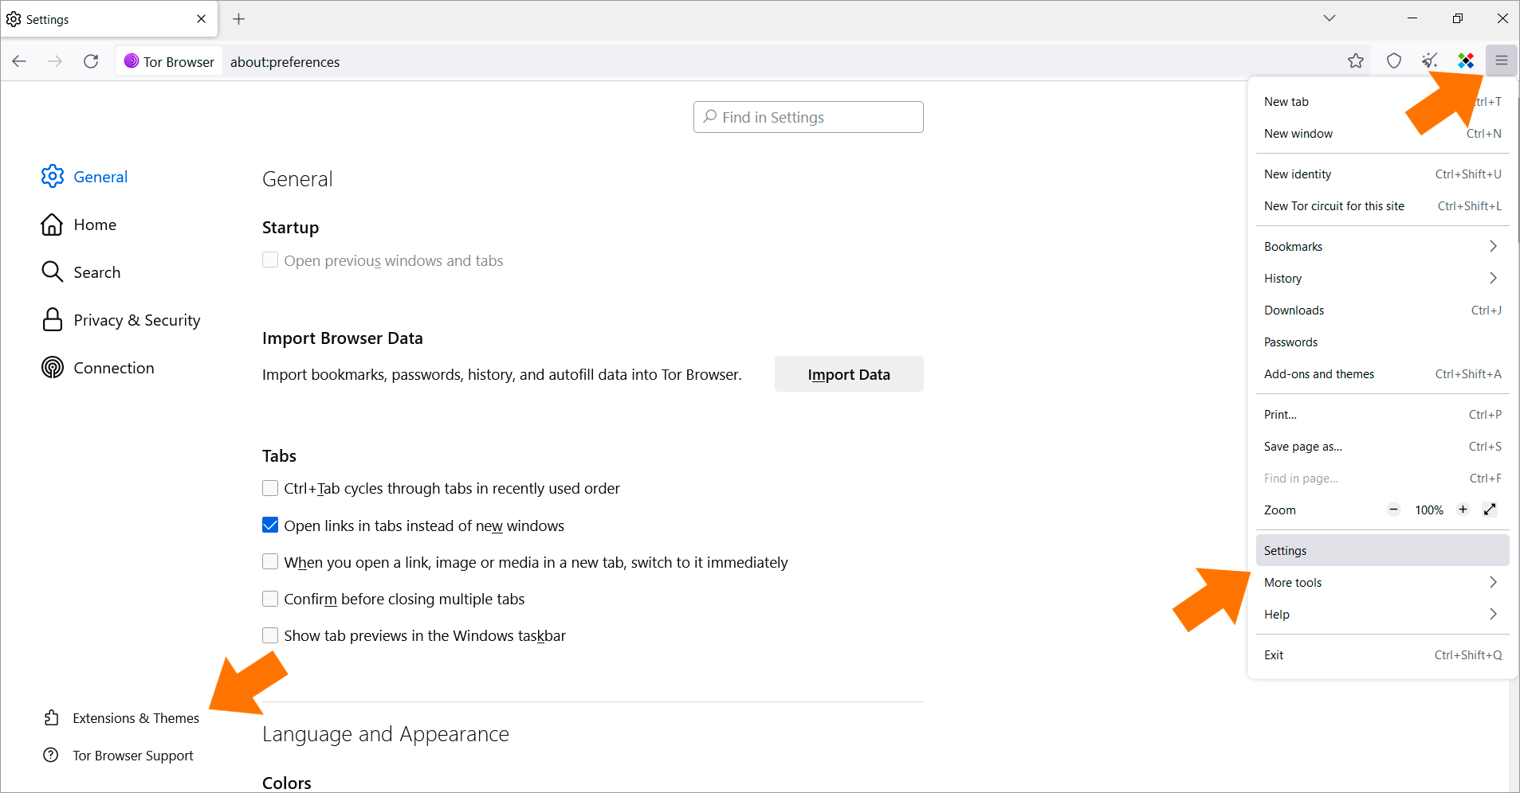The image size is (1520, 793).
Task: Choose New identity from the menu
Action: 1382,174
